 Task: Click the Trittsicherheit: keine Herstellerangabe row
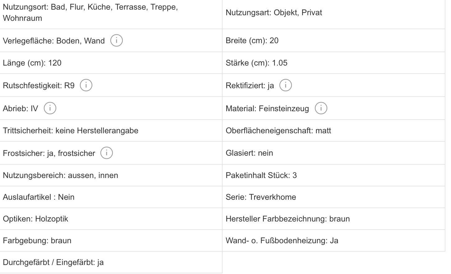(x=71, y=131)
